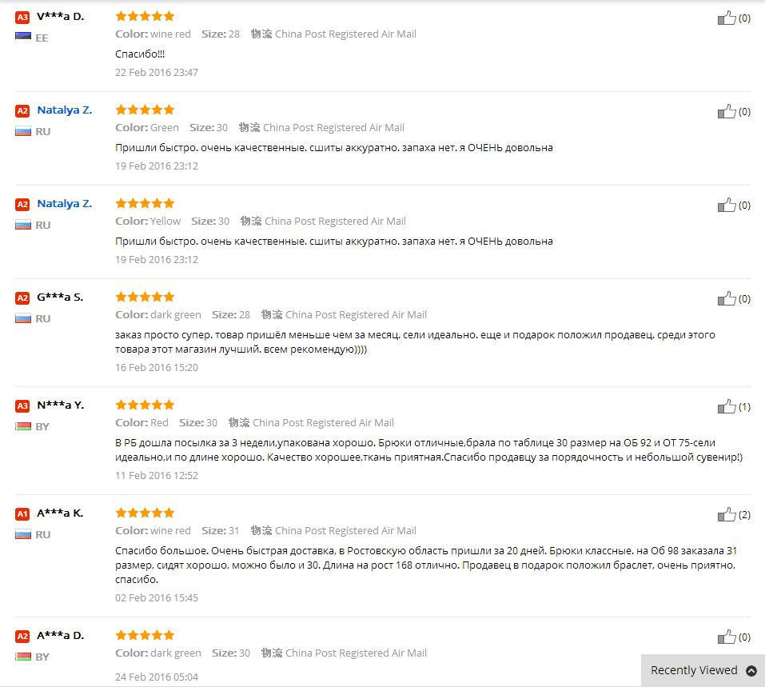The width and height of the screenshot is (765, 687).
Task: Click Russia flag under A***a K.
Action: [22, 534]
